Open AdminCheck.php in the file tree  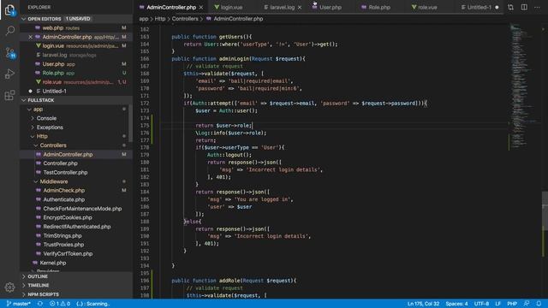coord(64,191)
